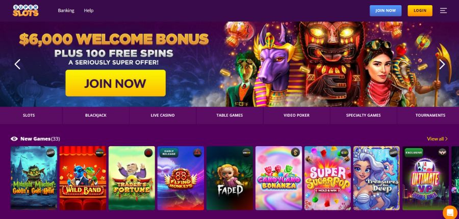Open the hamburger menu icon

[x=443, y=11]
